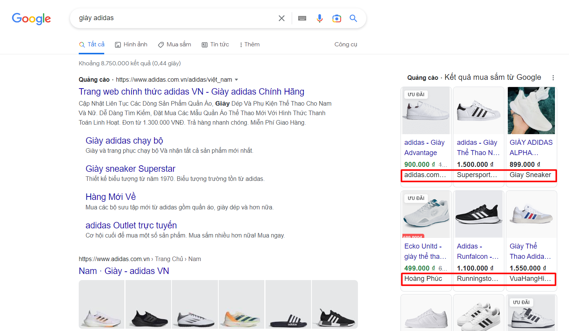The width and height of the screenshot is (569, 331).
Task: Click the adidas.com seller name
Action: pyautogui.click(x=425, y=175)
